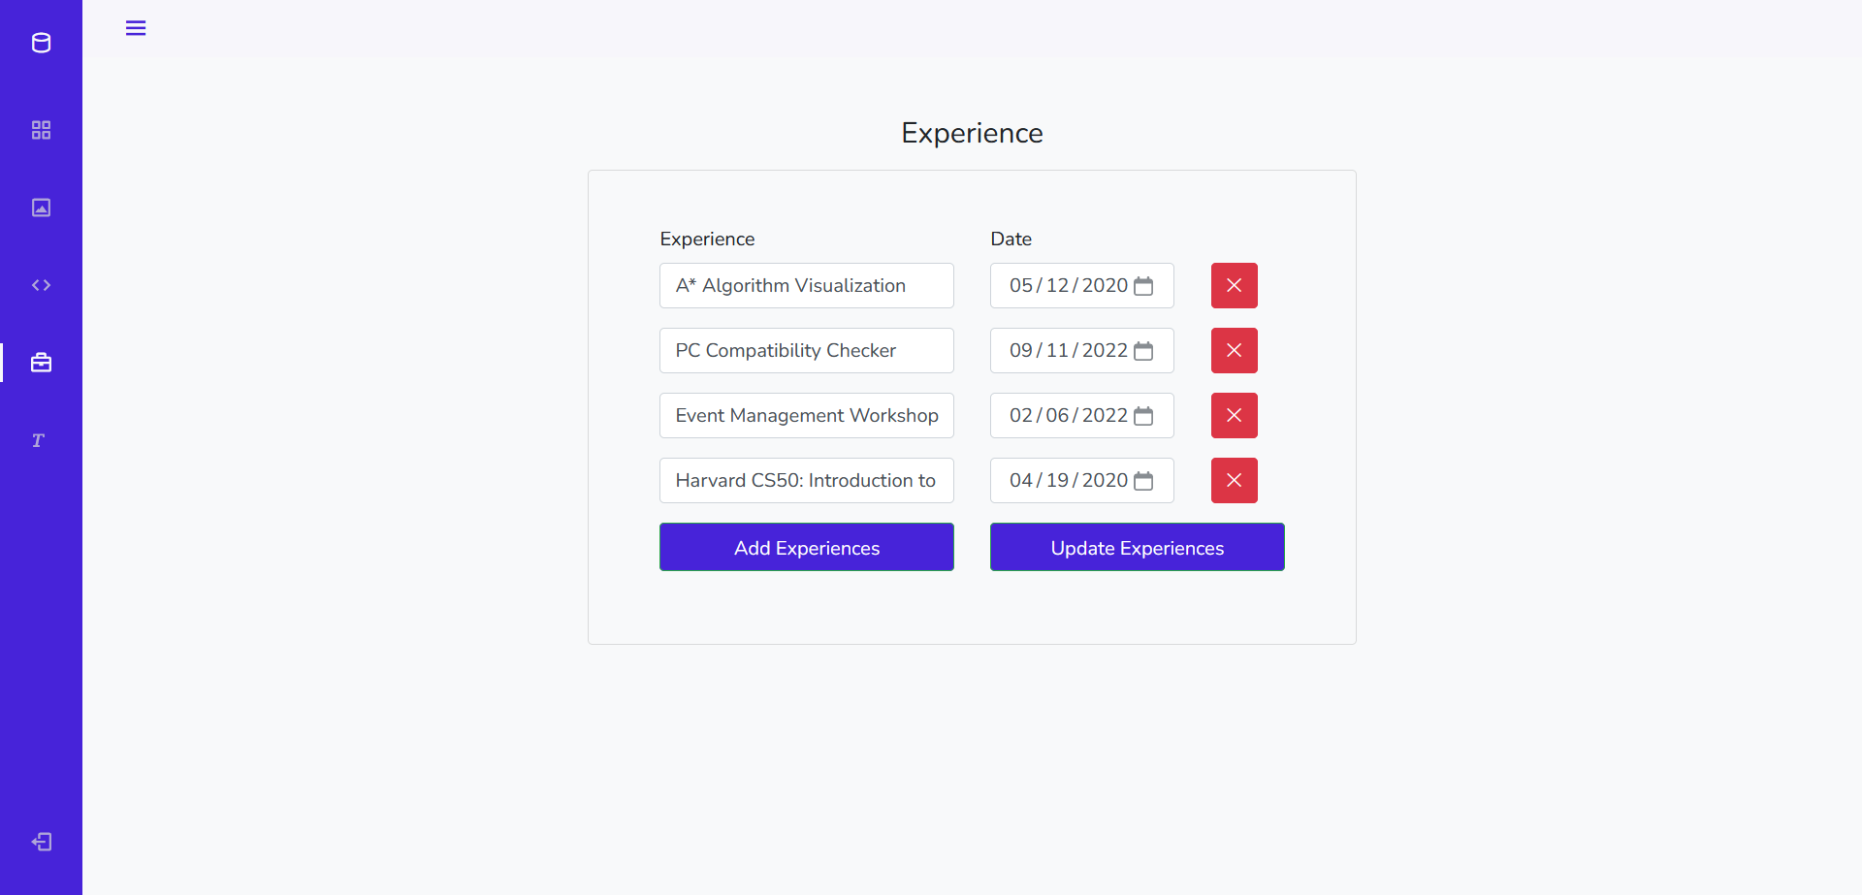This screenshot has height=895, width=1862.
Task: Delete the A* Algorithm Visualization entry
Action: [1233, 285]
